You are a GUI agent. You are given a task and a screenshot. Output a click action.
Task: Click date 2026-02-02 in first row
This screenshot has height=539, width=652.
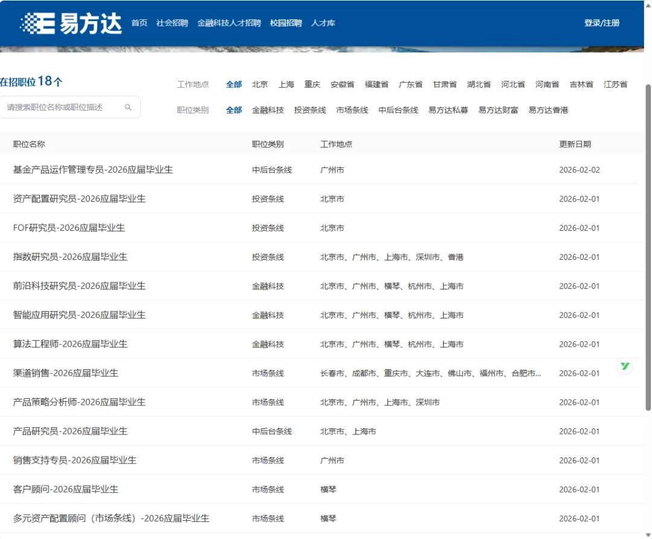(579, 170)
